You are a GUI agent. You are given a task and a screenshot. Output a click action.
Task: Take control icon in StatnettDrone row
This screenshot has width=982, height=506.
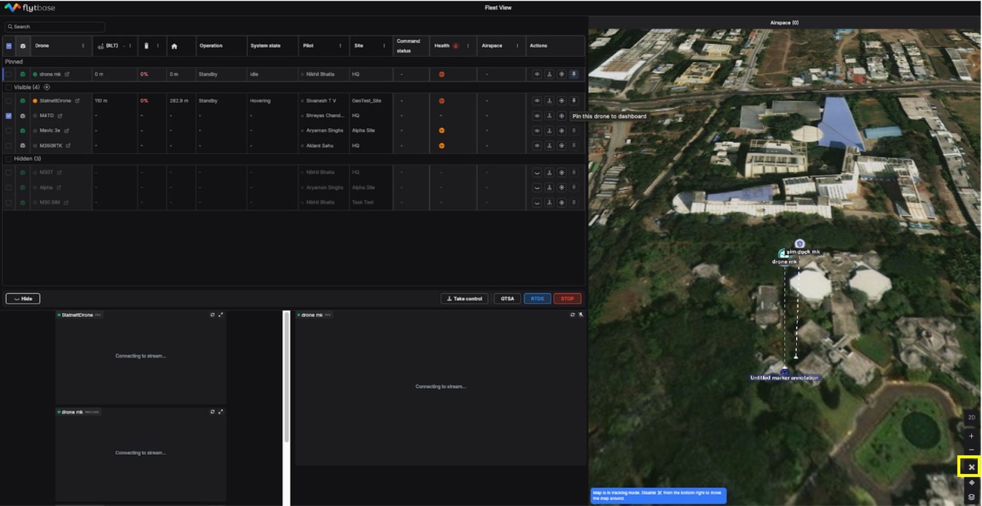pos(549,101)
